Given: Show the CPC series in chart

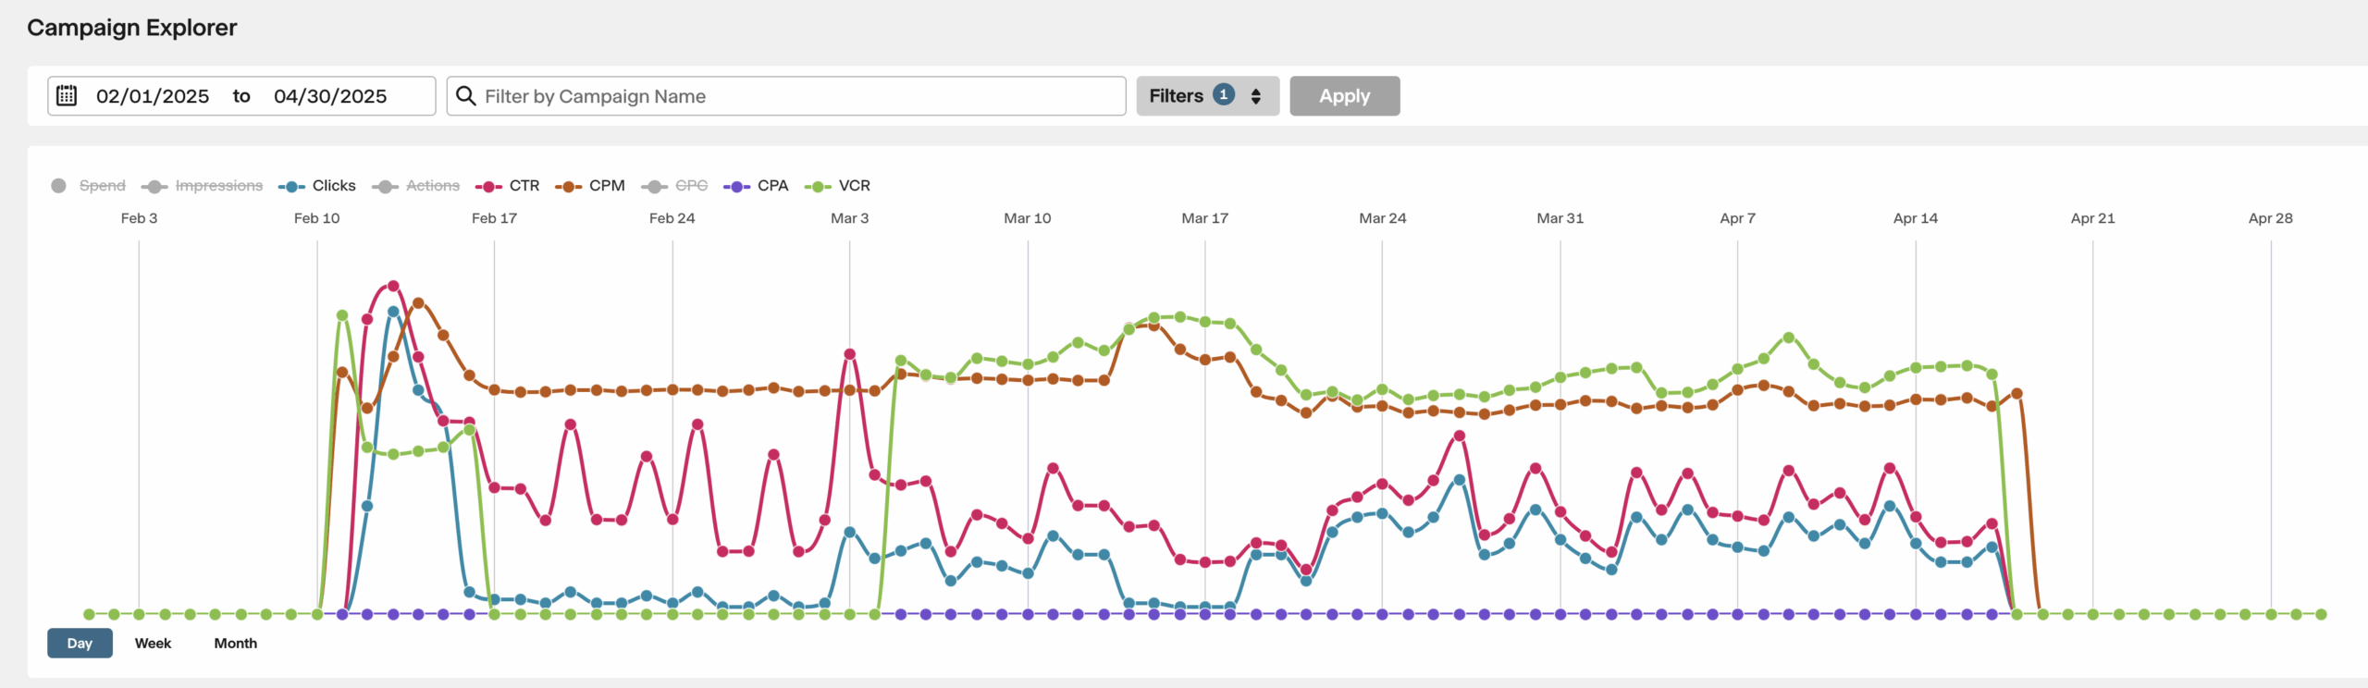Looking at the screenshot, I should pyautogui.click(x=690, y=186).
